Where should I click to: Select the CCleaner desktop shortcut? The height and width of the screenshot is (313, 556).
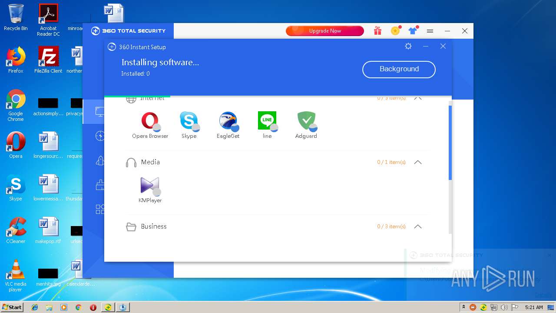click(16, 230)
